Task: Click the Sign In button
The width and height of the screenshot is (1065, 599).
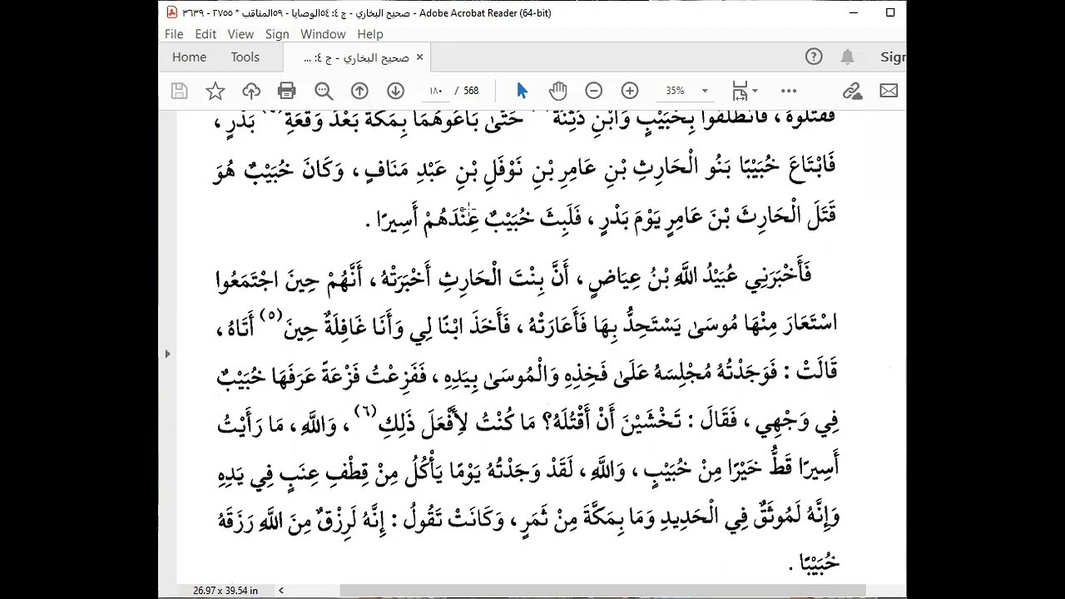Action: pyautogui.click(x=892, y=57)
